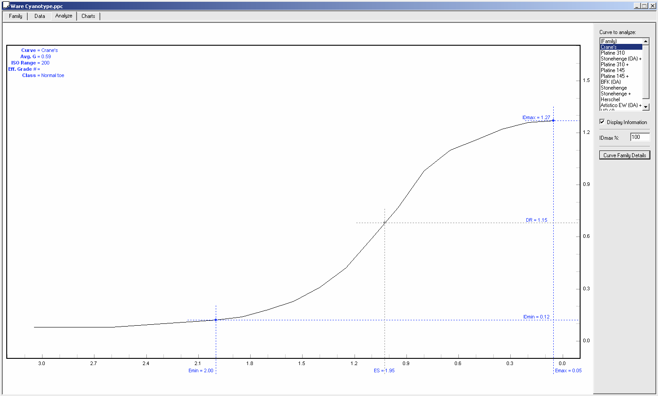This screenshot has height=396, width=658.
Task: Switch to the Family tab
Action: coord(16,16)
